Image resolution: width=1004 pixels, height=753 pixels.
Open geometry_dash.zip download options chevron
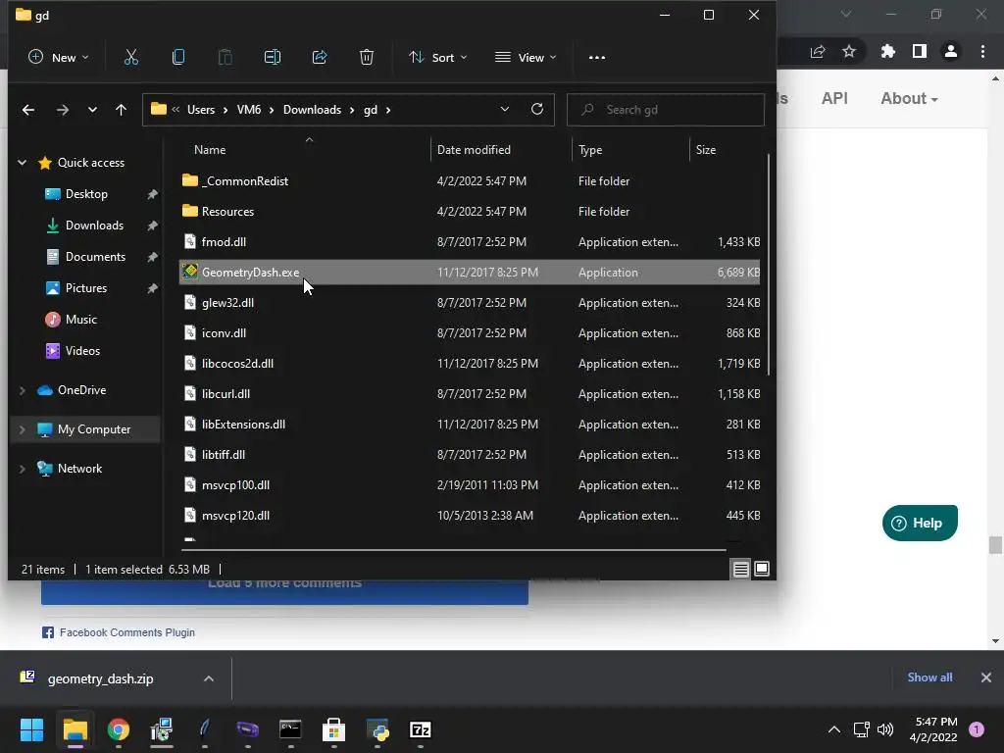click(x=209, y=678)
